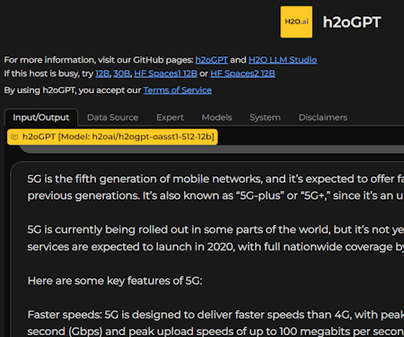Open the Terms of Service link
Screen dimensions: 404x337
point(178,91)
